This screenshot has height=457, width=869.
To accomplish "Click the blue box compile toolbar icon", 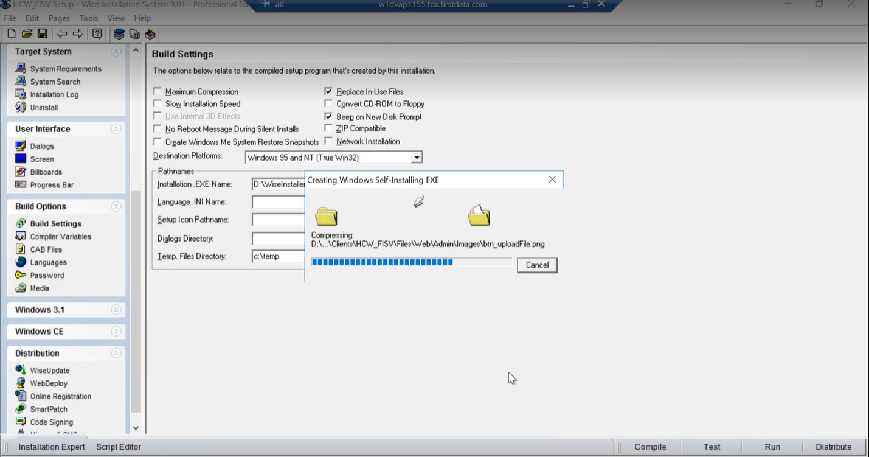I will pyautogui.click(x=119, y=34).
